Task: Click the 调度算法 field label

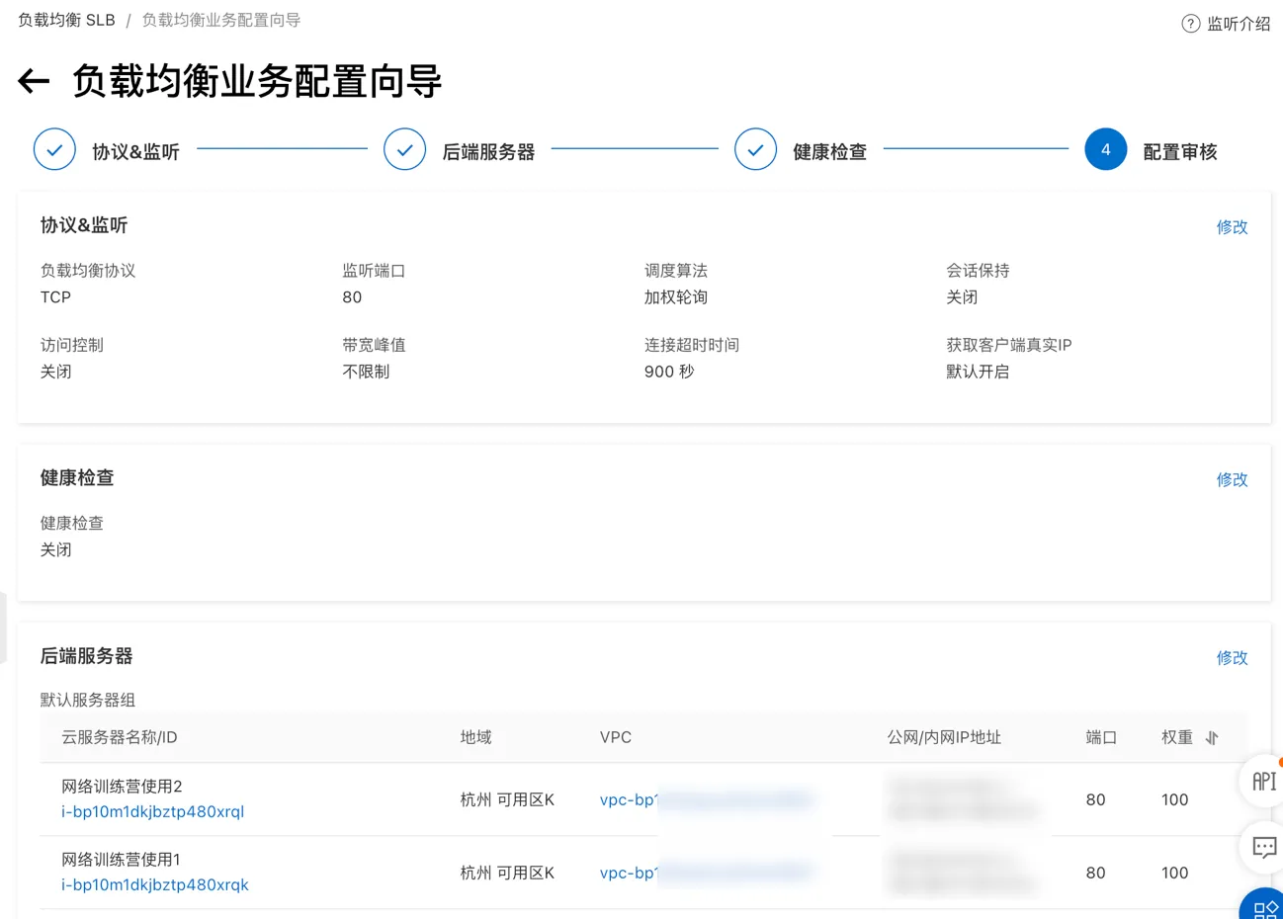Action: point(676,271)
